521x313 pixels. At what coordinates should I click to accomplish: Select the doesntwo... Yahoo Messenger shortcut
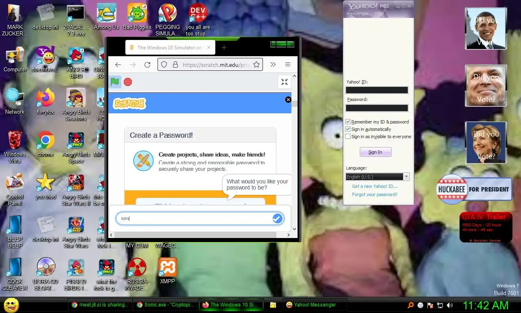[x=45, y=60]
